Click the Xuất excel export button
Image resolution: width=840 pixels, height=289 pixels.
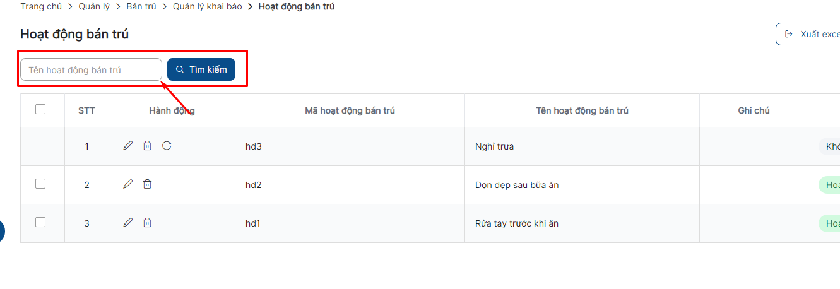coord(811,34)
